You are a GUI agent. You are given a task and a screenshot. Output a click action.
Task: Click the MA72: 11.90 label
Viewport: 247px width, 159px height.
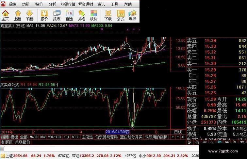(79, 26)
